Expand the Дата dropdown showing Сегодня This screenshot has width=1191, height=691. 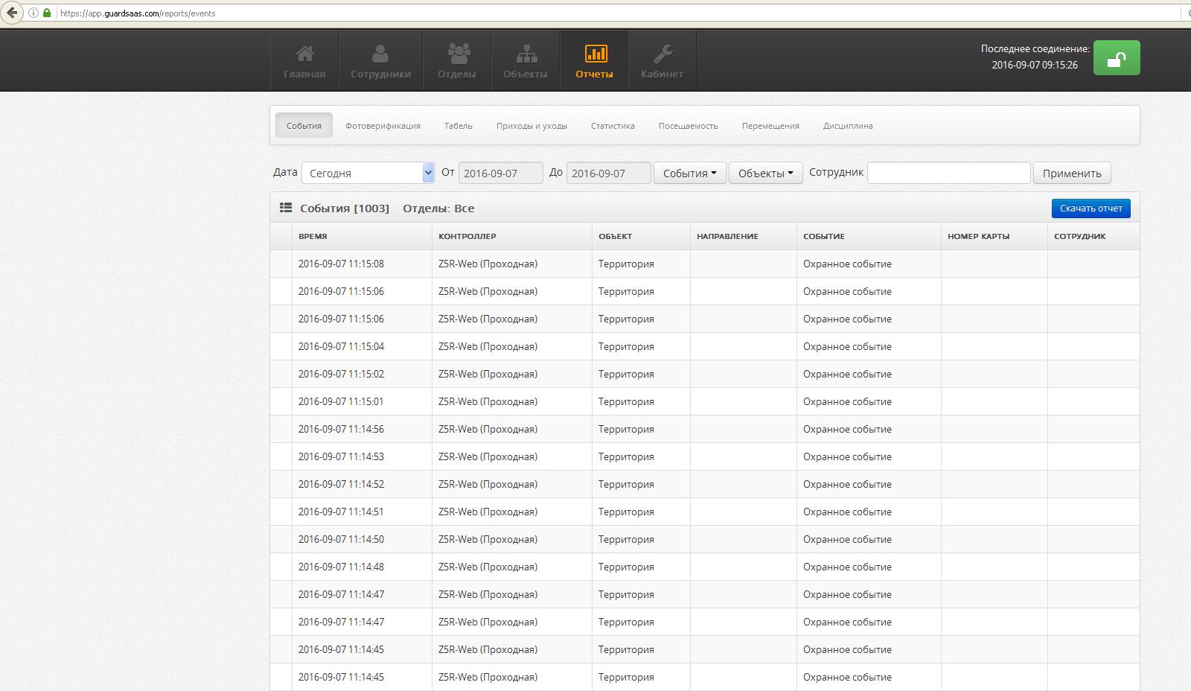pos(368,173)
